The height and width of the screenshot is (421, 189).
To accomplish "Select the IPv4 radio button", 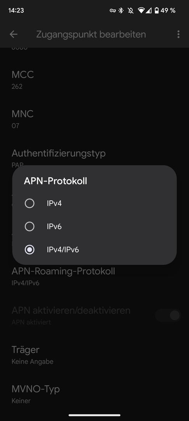I will 30,203.
